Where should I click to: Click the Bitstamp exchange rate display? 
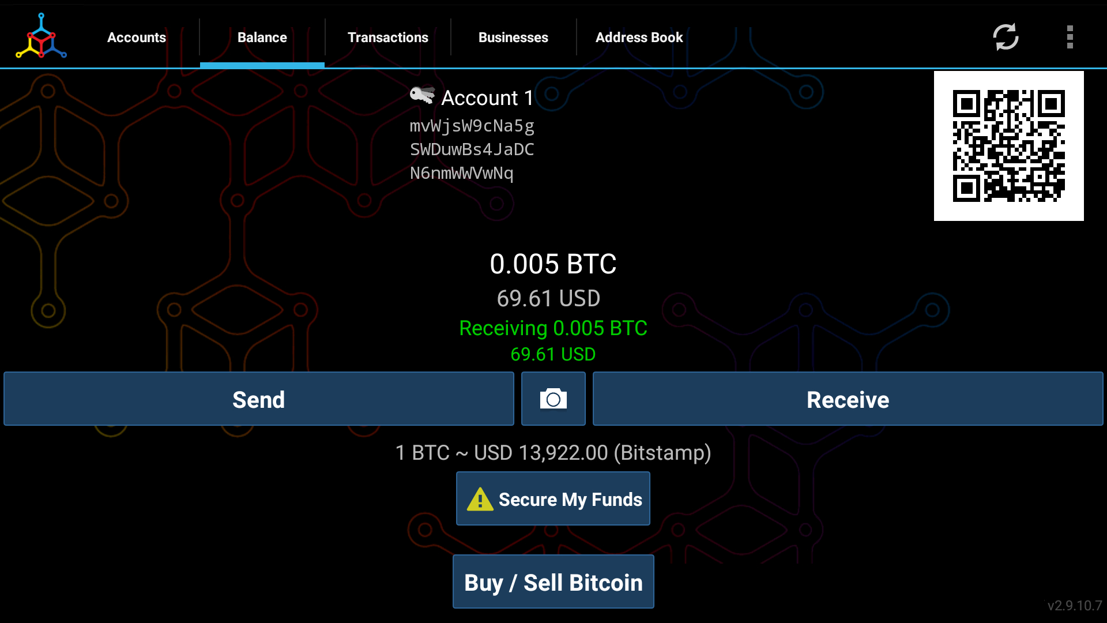(x=553, y=453)
